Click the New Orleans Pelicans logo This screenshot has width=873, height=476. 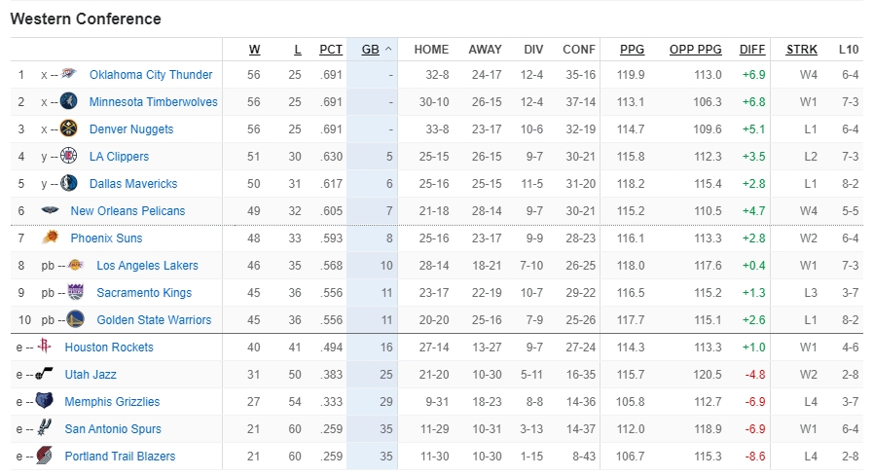click(x=50, y=210)
